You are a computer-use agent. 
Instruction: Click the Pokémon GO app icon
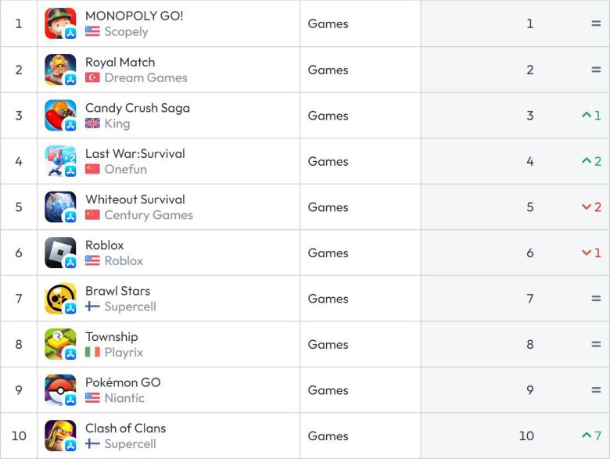coord(60,389)
